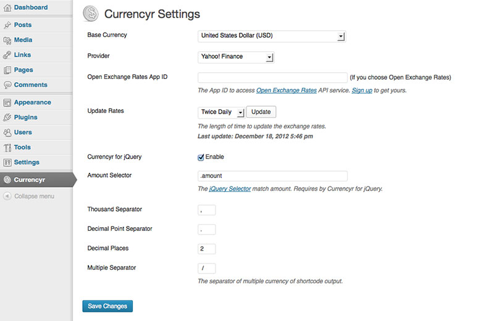Click the Collapse menu arrow icon

click(x=7, y=196)
